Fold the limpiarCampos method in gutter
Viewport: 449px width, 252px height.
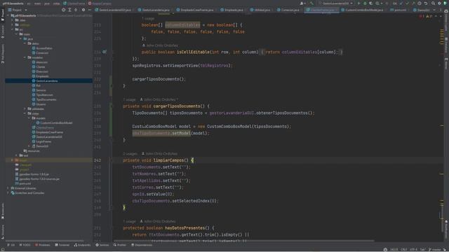(112, 160)
